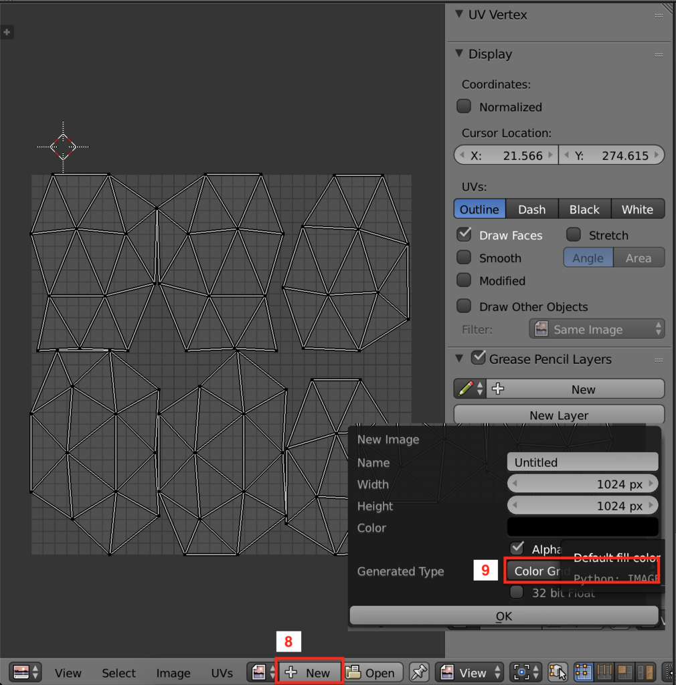The height and width of the screenshot is (685, 676).
Task: Uncheck the Draw Faces checkbox
Action: [x=464, y=235]
